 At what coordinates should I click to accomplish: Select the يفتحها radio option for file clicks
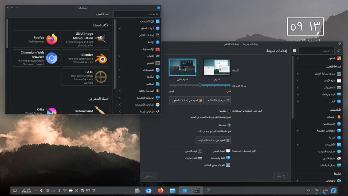point(229,111)
